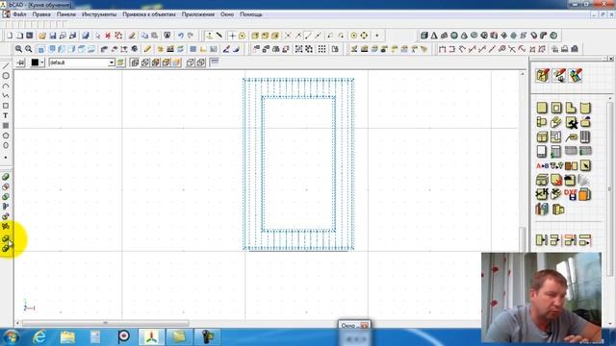
Task: Click the sticky note taskbar icon
Action: pos(179,337)
